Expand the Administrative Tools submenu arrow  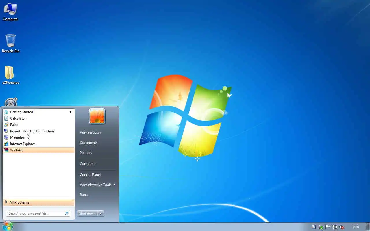(114, 185)
